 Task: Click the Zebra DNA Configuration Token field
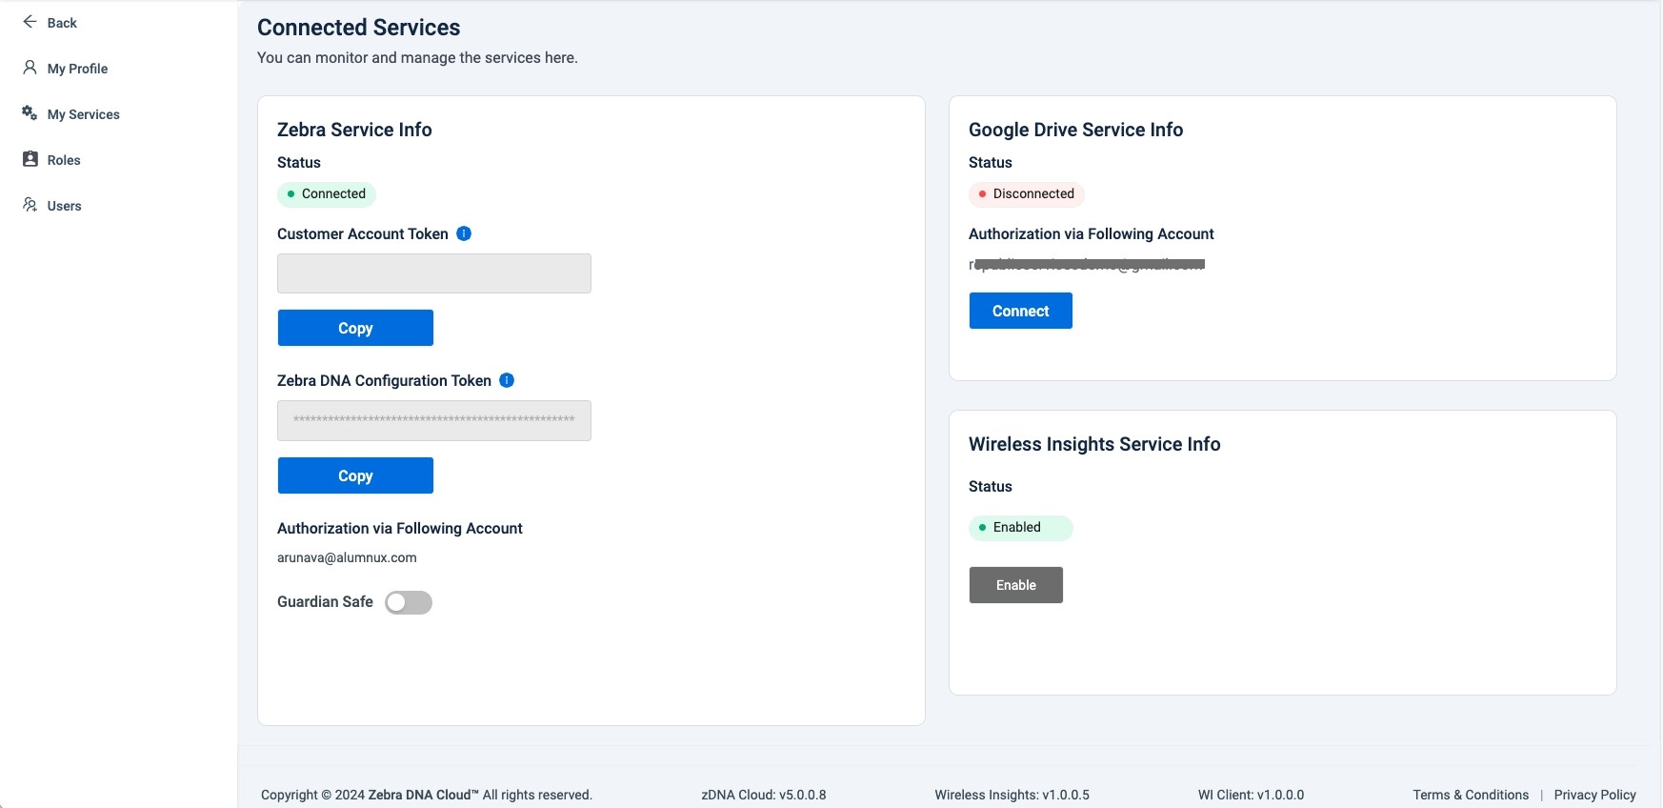pyautogui.click(x=433, y=420)
